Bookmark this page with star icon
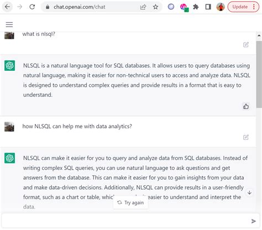The image size is (262, 230). click(x=156, y=7)
